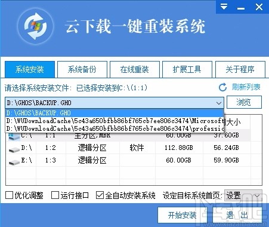269x227 pixels.
Task: Click the E:\ drive disk icon
Action: tap(14, 162)
